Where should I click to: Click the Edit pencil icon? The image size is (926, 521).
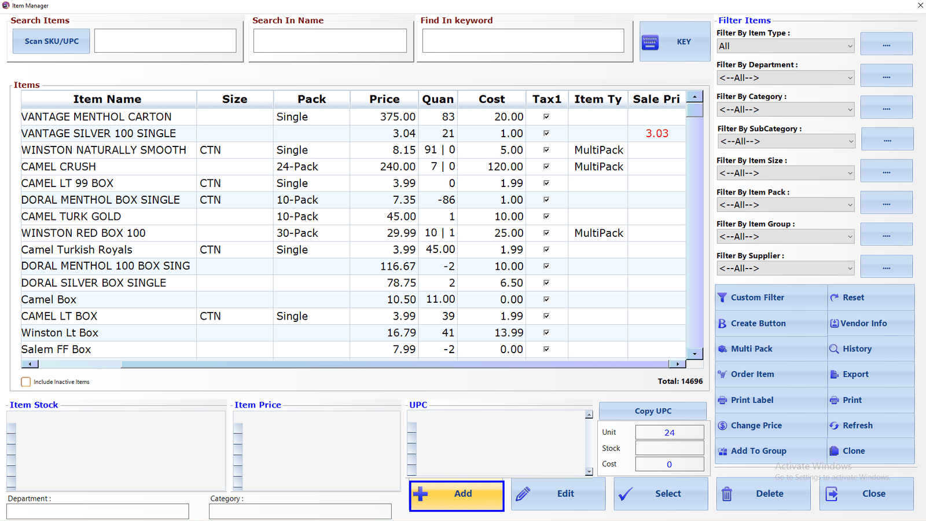click(523, 494)
